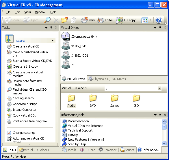
Task: Open Virtual CD Folders path dropdown
Action: [159, 88]
